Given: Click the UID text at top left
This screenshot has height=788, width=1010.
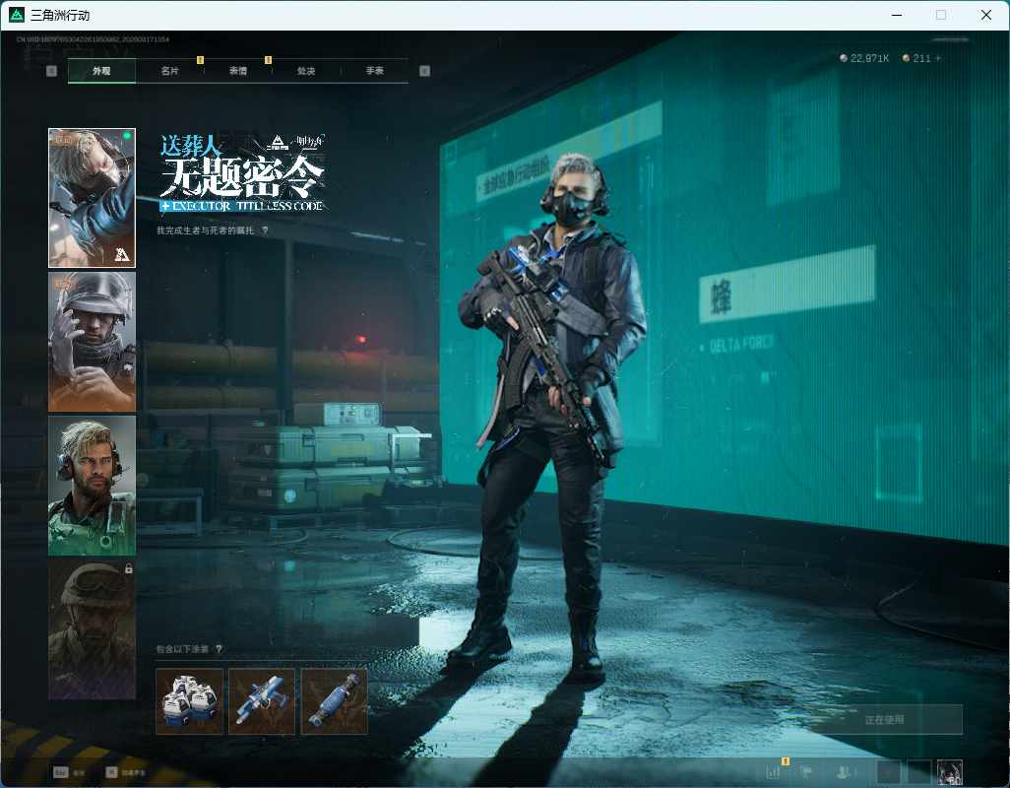Looking at the screenshot, I should click(x=93, y=39).
